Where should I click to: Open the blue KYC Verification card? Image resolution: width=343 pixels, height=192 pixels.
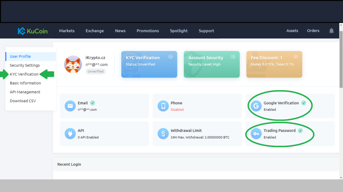pos(149,64)
